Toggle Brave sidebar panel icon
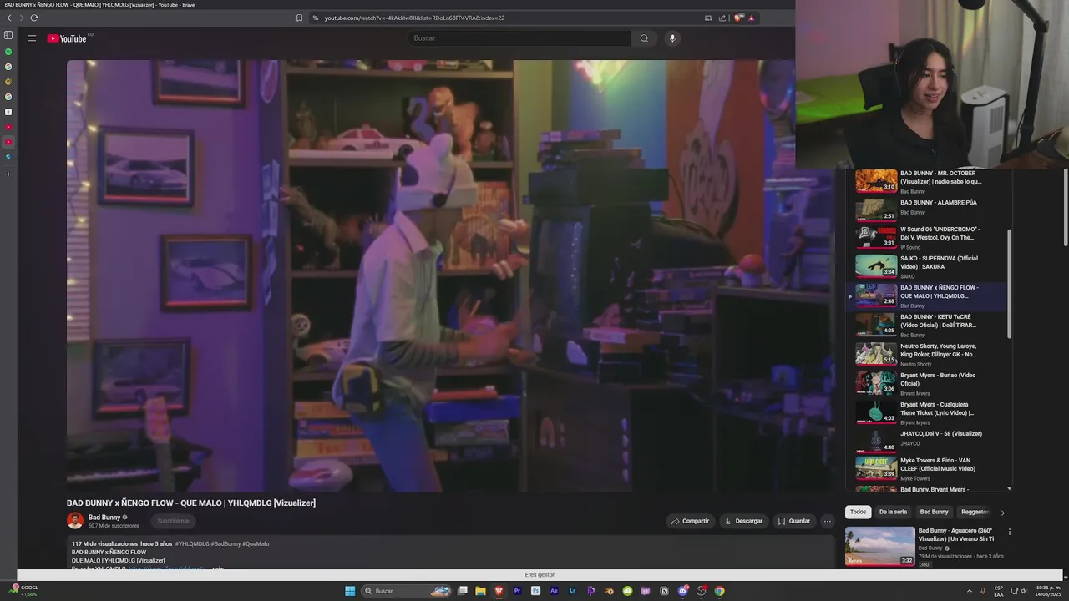The image size is (1069, 601). point(8,35)
